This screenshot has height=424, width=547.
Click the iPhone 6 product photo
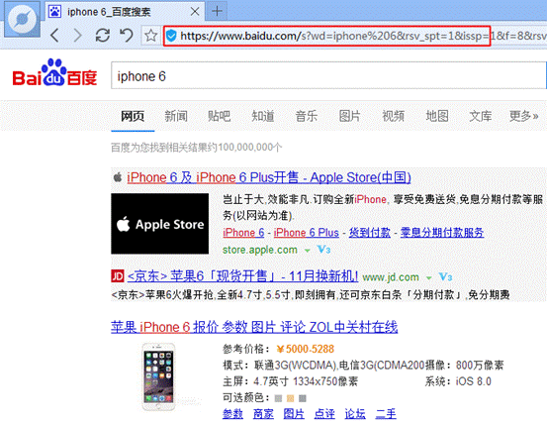158,376
